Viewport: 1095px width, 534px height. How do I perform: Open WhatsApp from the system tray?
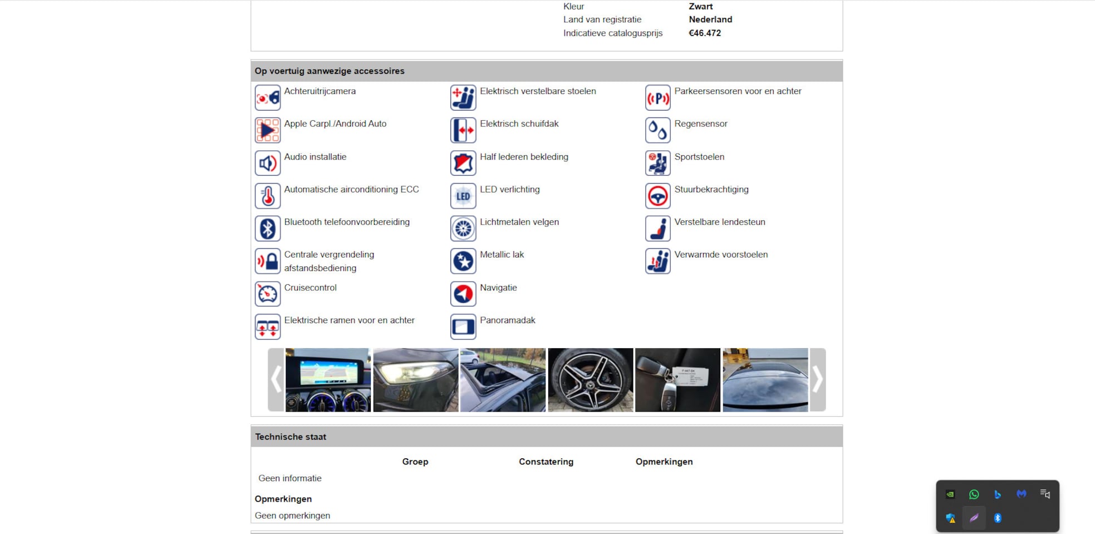pyautogui.click(x=974, y=495)
